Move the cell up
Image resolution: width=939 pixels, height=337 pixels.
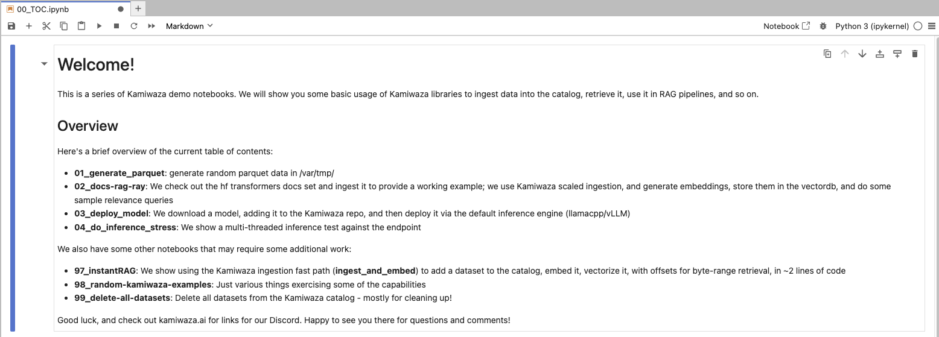(845, 54)
